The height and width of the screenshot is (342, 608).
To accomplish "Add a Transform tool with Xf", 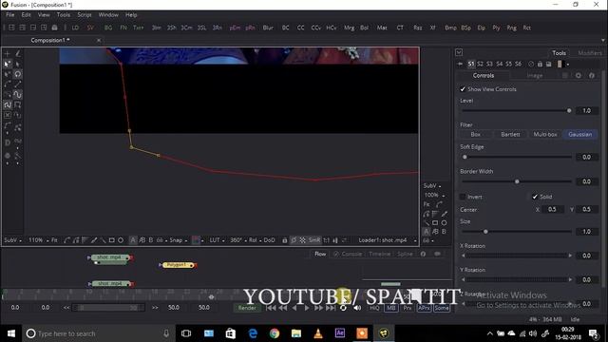I will [433, 28].
